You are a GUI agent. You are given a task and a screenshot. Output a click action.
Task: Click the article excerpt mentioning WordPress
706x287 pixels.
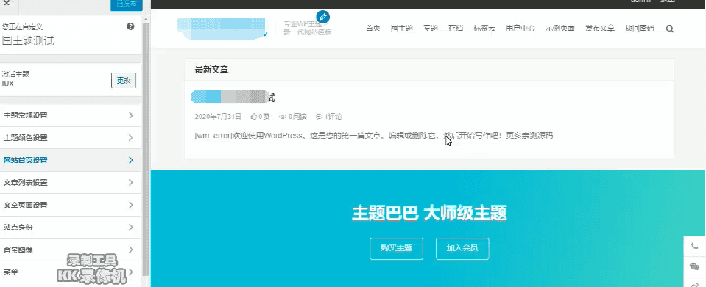click(x=374, y=135)
